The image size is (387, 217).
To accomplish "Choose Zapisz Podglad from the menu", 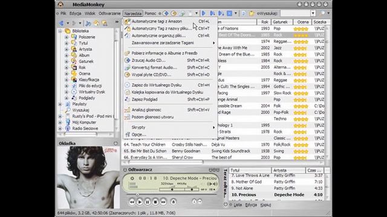I will coord(170,99).
